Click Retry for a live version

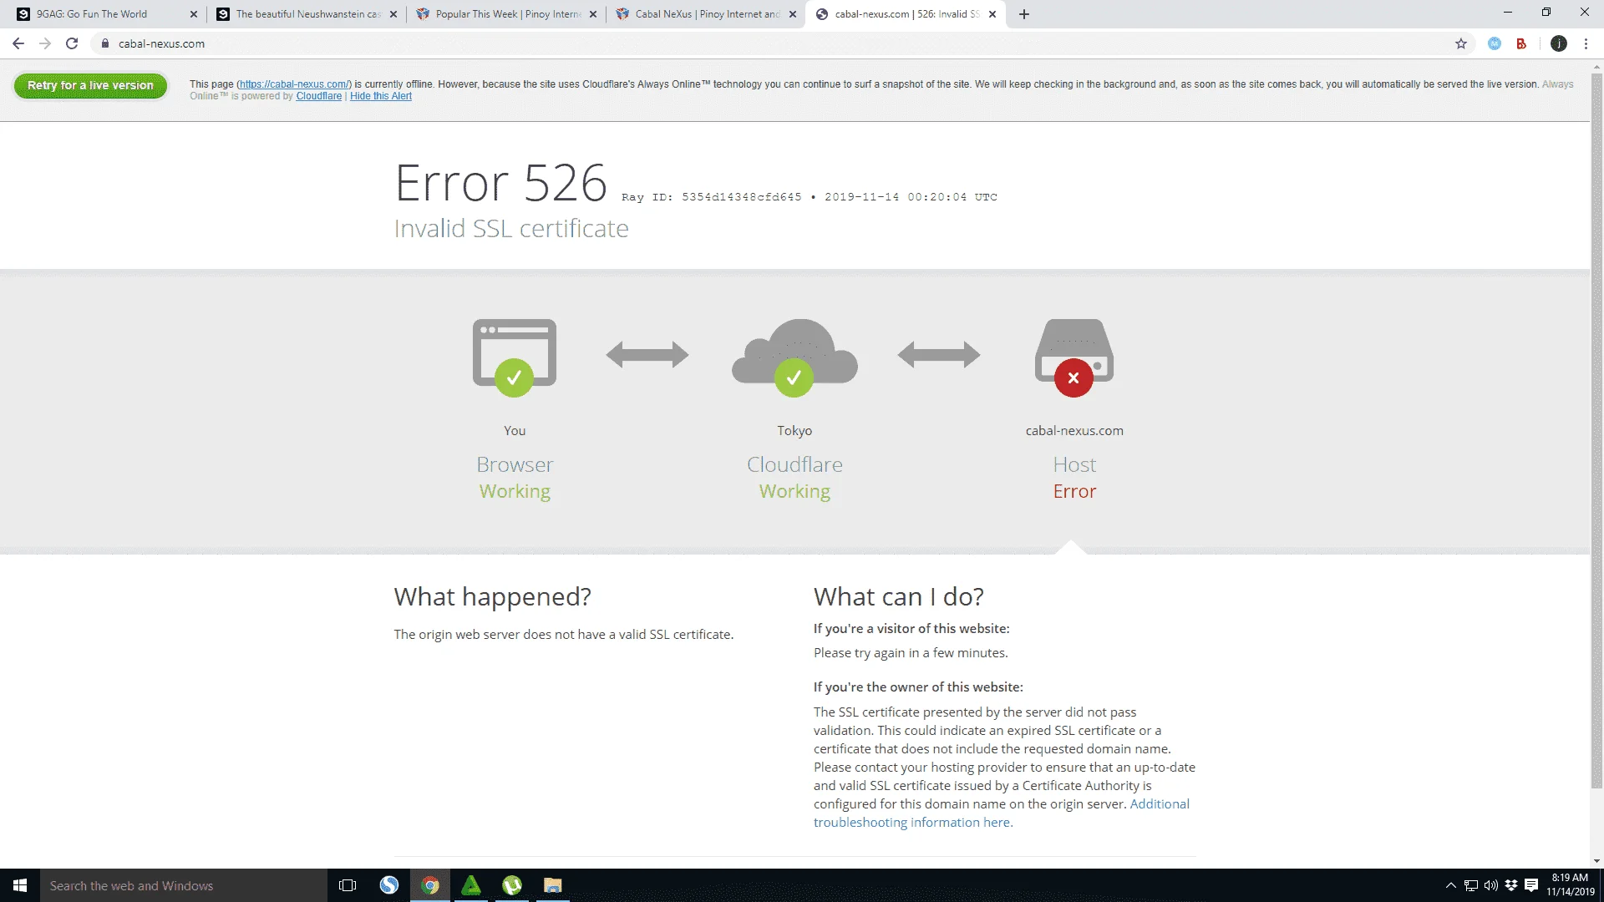tap(90, 85)
